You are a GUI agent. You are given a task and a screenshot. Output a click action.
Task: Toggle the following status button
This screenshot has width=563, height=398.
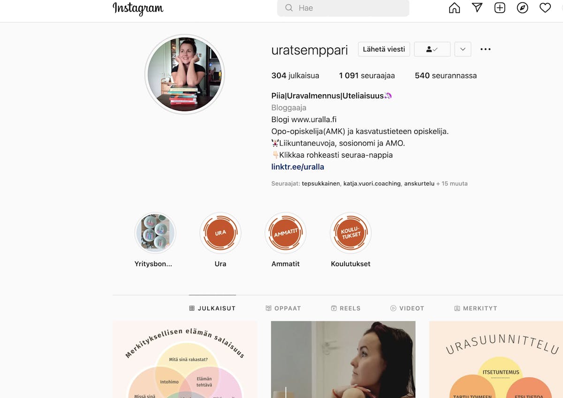pos(432,49)
